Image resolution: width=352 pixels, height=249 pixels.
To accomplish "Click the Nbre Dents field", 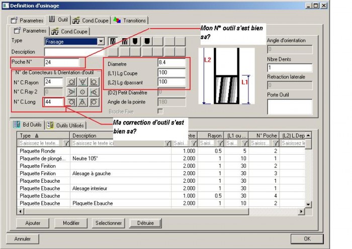I will tap(290, 68).
